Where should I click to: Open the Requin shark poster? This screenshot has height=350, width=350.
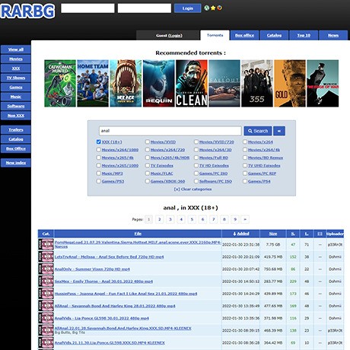(158, 83)
